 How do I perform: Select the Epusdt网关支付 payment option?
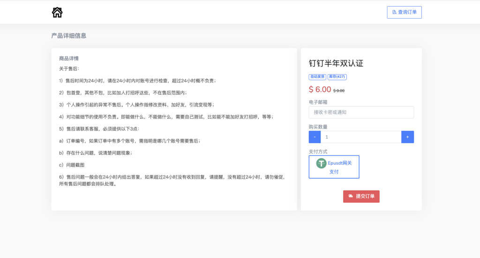[334, 167]
